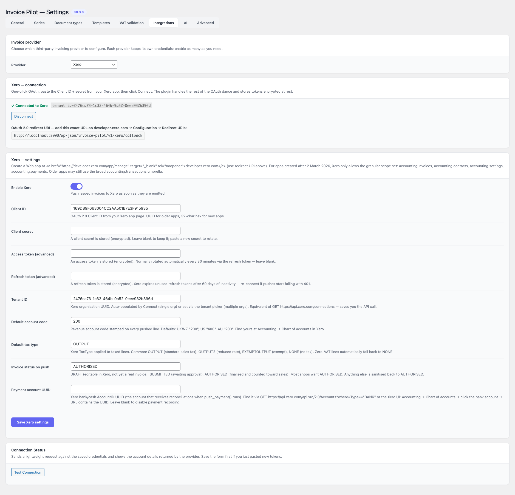Click the Invoice Pilot — Settings heading

pyautogui.click(x=37, y=12)
